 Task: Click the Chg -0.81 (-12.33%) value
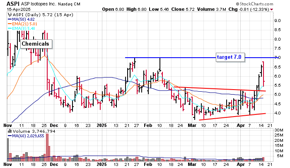(x=249, y=9)
